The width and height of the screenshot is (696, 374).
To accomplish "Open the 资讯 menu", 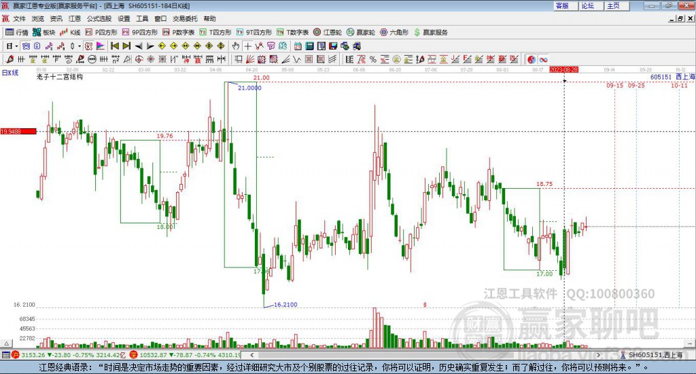I will coord(56,18).
